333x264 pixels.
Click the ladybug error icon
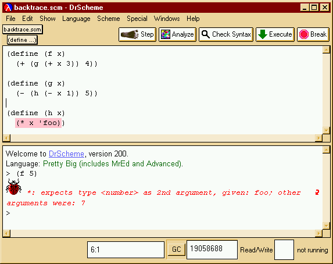(13, 187)
